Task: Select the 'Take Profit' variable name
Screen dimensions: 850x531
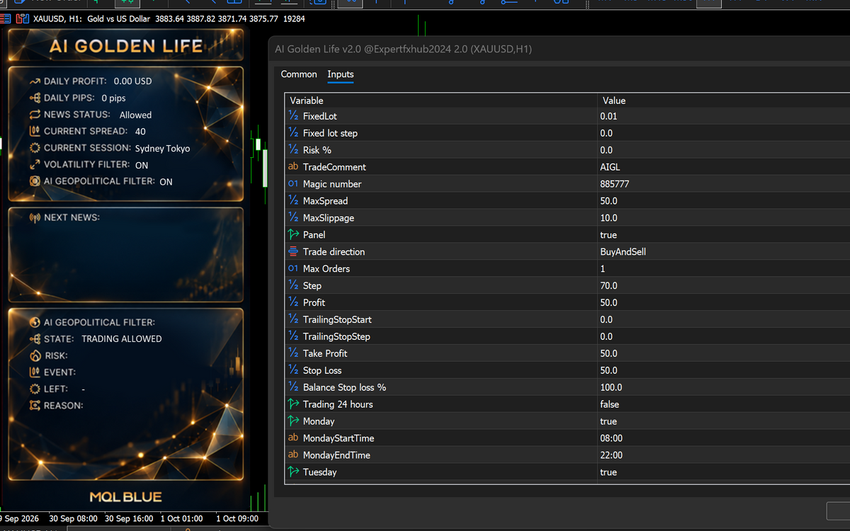Action: click(325, 354)
